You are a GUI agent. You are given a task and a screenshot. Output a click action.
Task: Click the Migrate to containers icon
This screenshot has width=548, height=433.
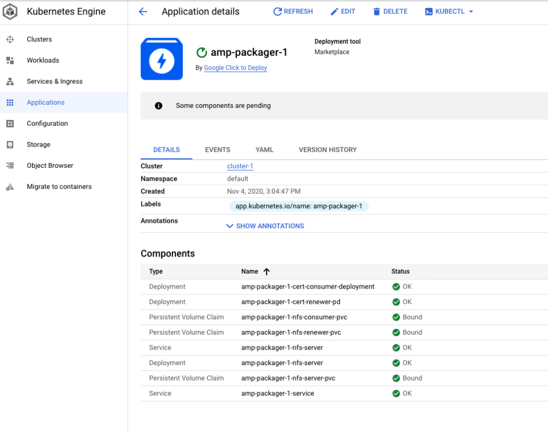(x=10, y=187)
